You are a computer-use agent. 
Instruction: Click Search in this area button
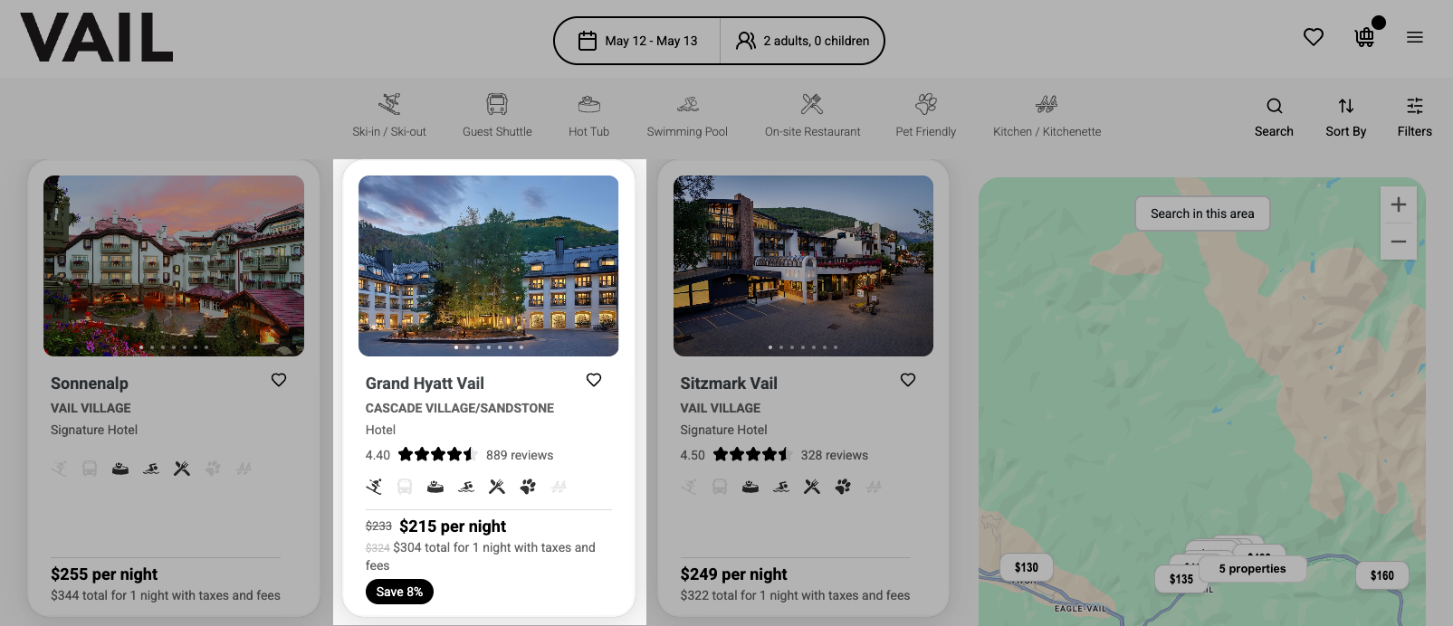(x=1202, y=213)
